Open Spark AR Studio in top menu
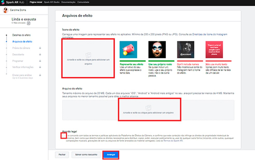 pos(52,2)
